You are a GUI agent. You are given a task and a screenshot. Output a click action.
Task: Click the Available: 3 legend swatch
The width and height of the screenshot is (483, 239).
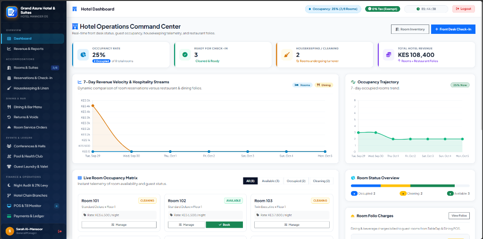(x=450, y=193)
